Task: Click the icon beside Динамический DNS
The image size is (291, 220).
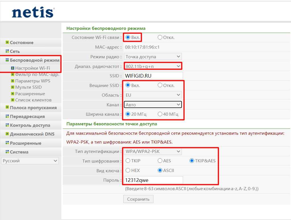Action: click(x=7, y=134)
